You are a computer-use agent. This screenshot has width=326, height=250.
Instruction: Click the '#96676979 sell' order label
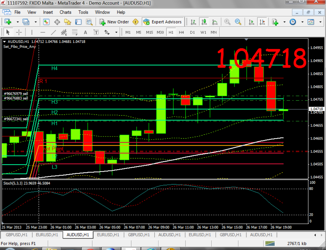point(16,94)
